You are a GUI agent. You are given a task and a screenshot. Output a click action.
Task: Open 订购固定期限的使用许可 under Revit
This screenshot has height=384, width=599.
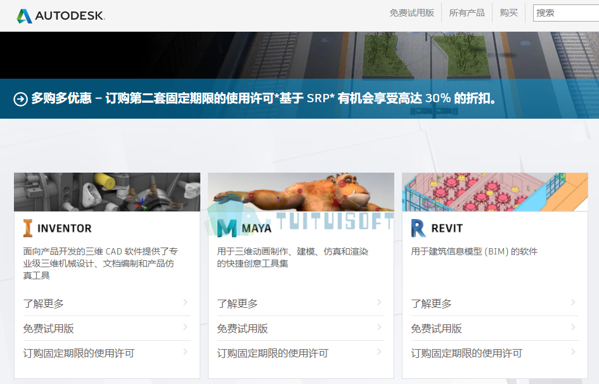pyautogui.click(x=494, y=354)
